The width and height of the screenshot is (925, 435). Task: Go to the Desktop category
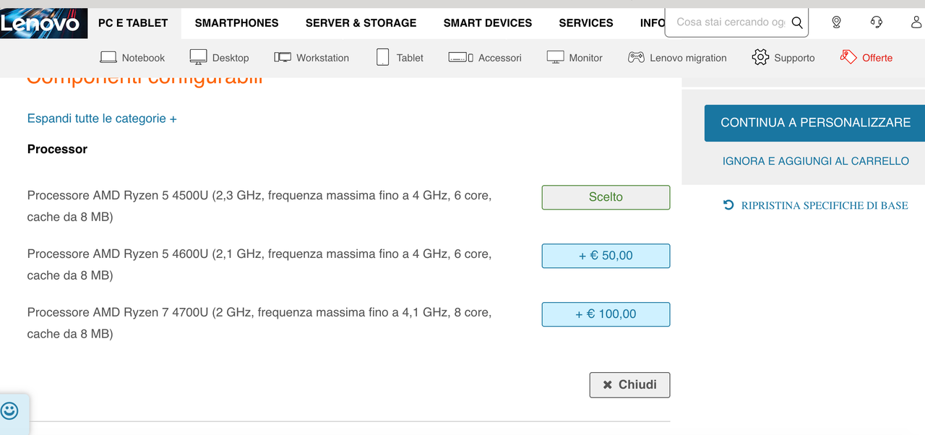click(x=231, y=58)
